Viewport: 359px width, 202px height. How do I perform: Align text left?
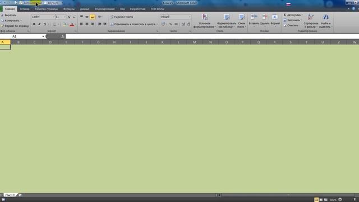(x=81, y=24)
